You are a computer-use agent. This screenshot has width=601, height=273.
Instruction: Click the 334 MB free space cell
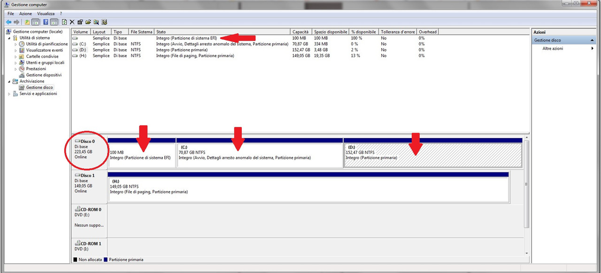[x=321, y=44]
